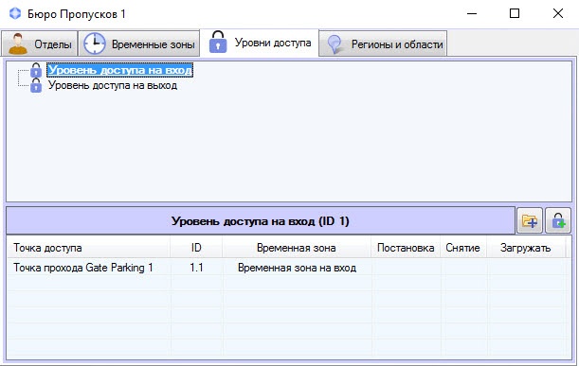Click the map pin icon on Регионы tab
This screenshot has height=366, width=579.
pyautogui.click(x=335, y=44)
